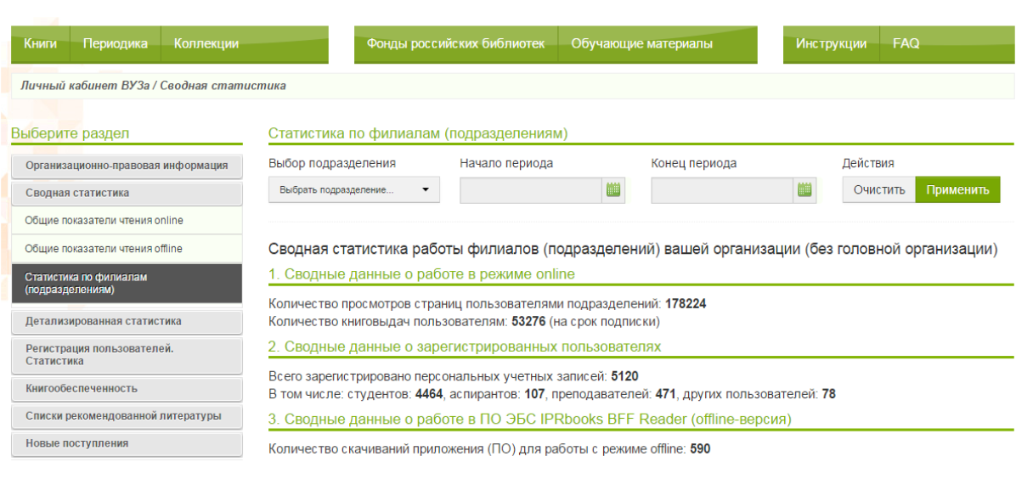Screen dimensions: 1033x479
Task: Open the Книги menu item
Action: pyautogui.click(x=40, y=44)
